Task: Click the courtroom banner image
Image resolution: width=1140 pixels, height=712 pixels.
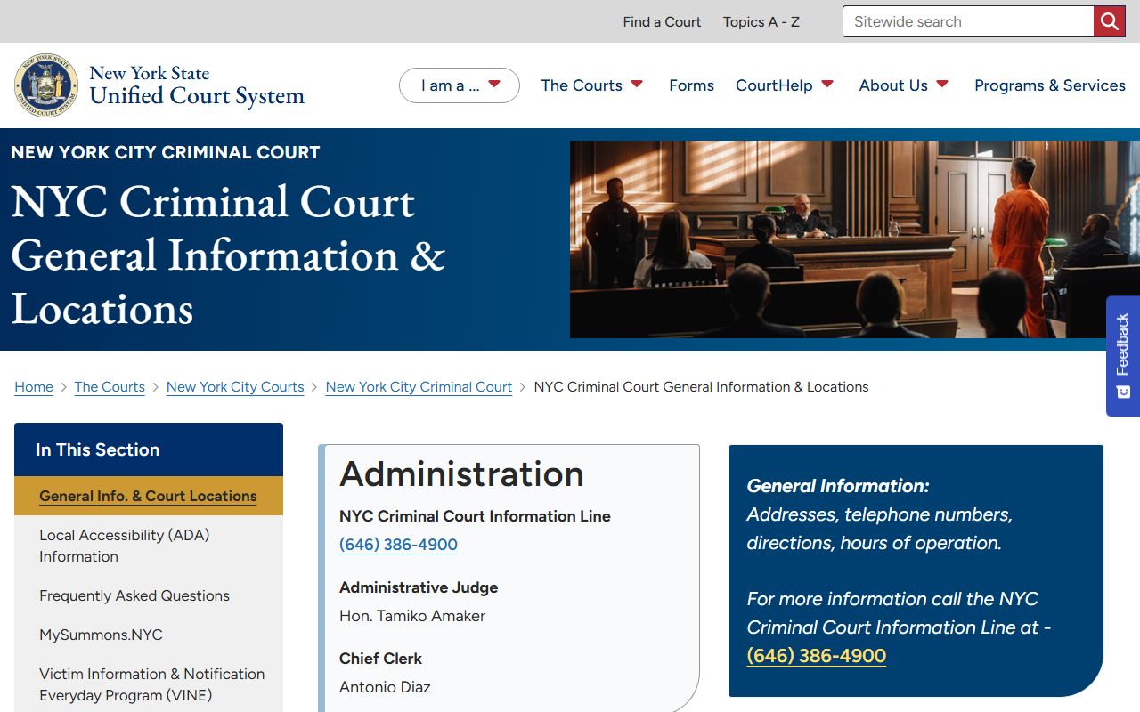Action: 855,239
